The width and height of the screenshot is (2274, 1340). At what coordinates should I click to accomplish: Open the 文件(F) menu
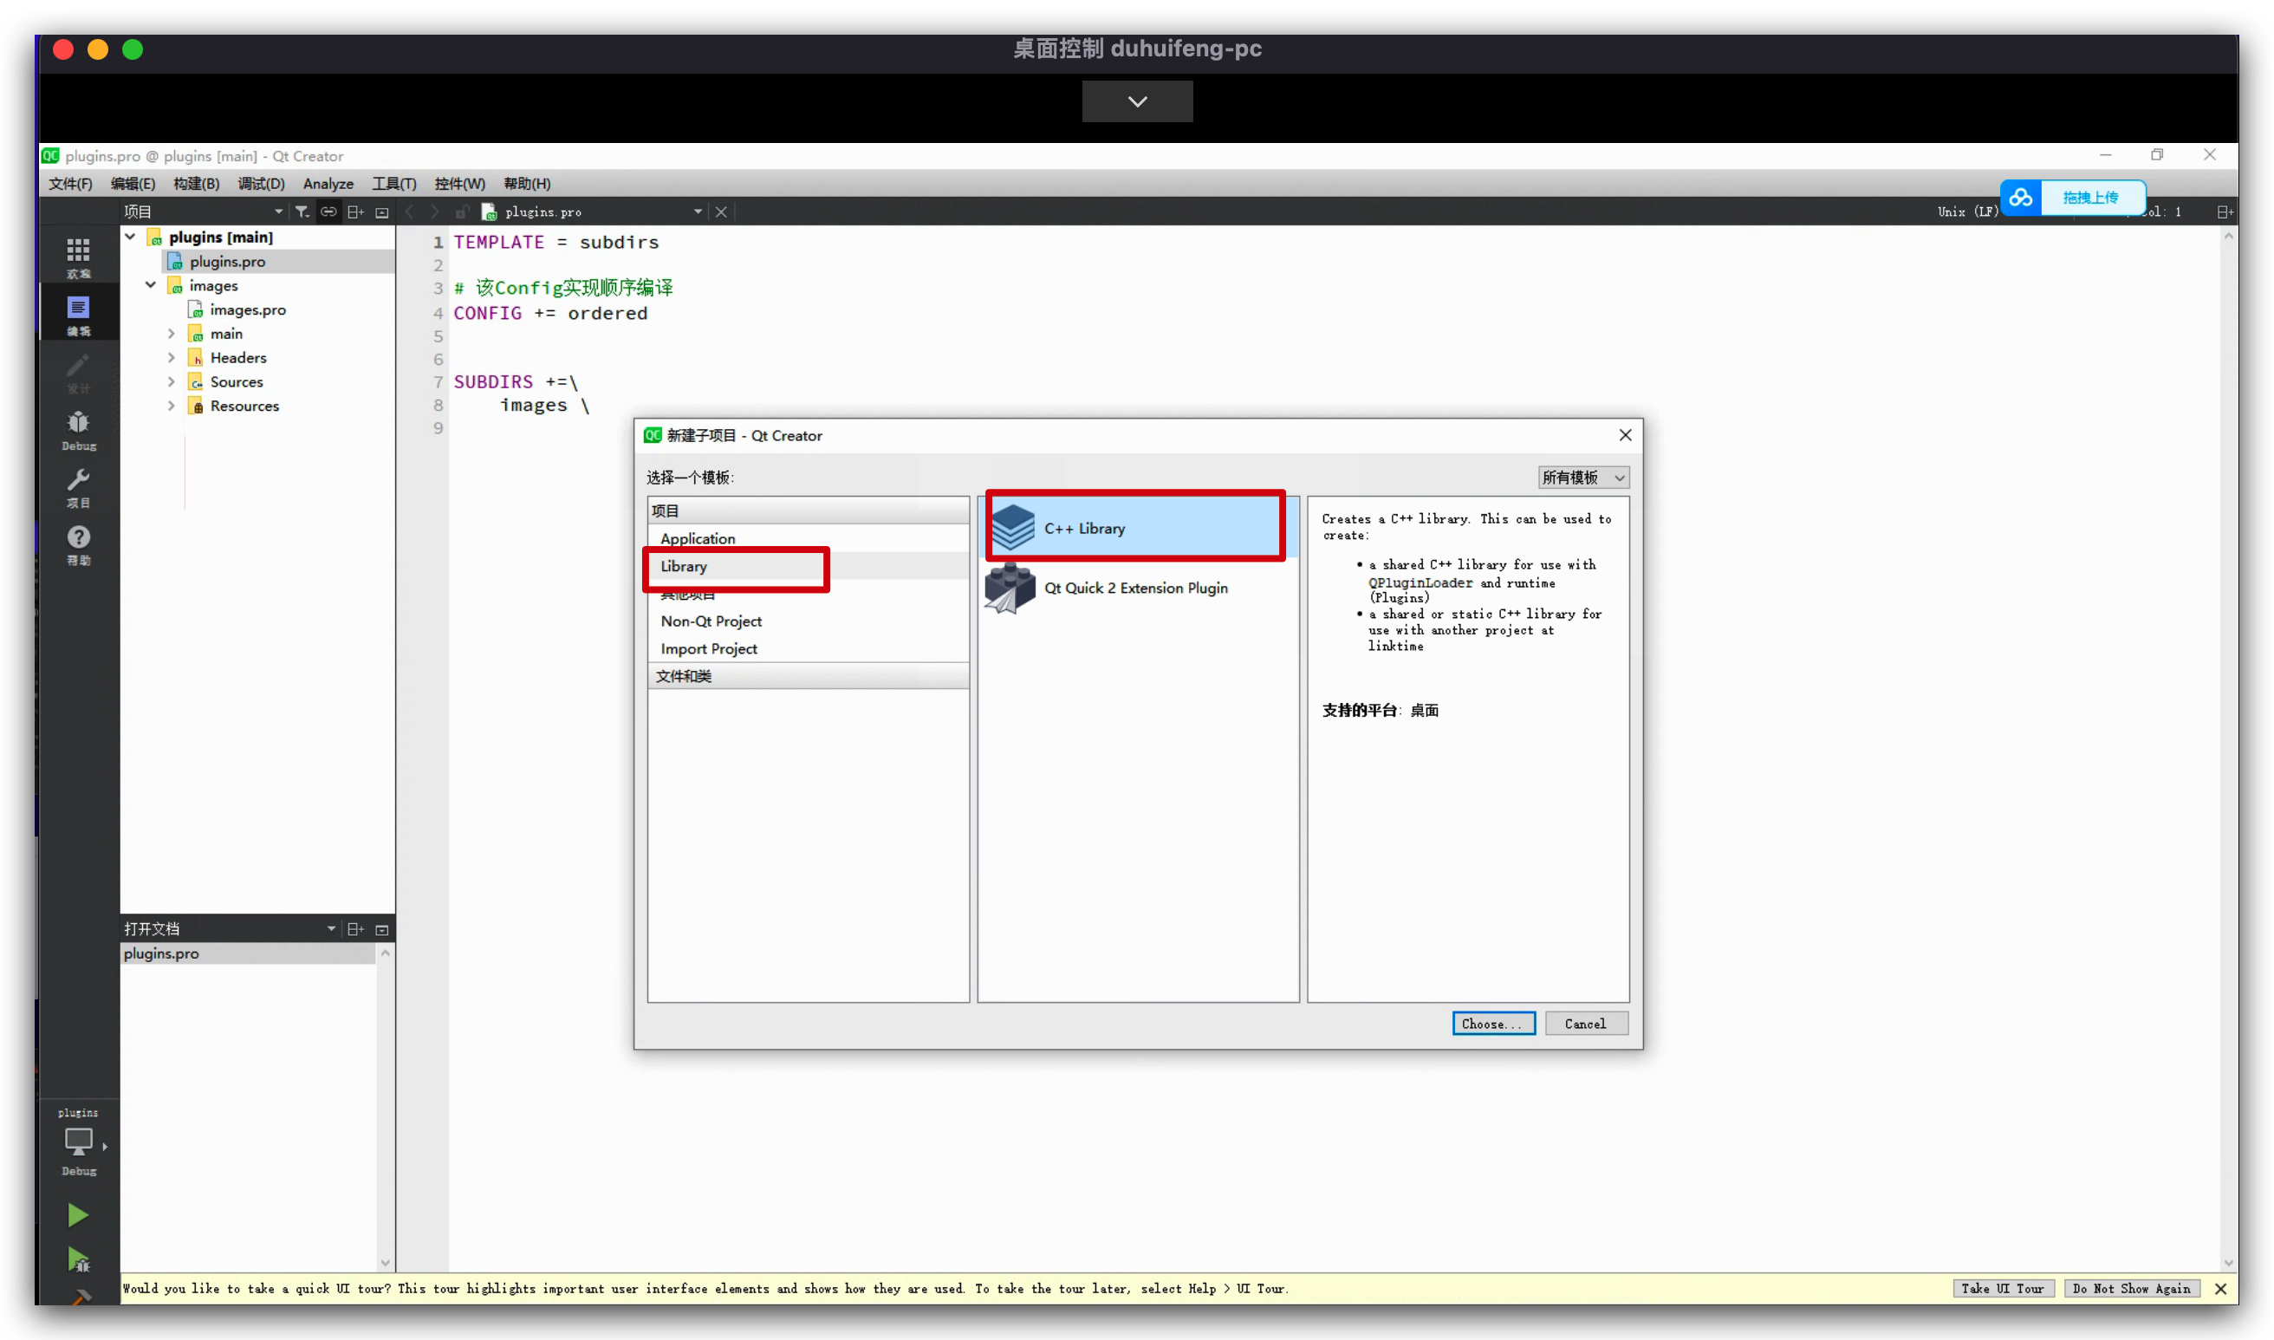pos(70,185)
